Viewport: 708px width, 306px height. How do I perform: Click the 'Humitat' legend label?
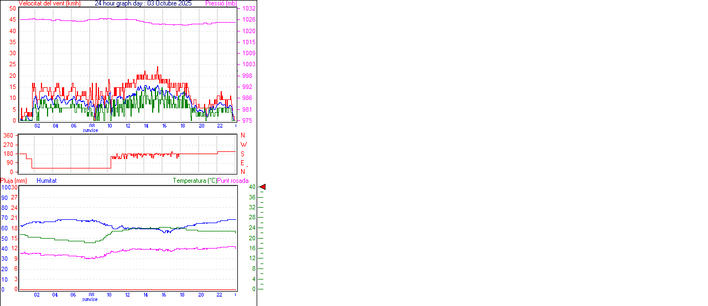(x=46, y=181)
